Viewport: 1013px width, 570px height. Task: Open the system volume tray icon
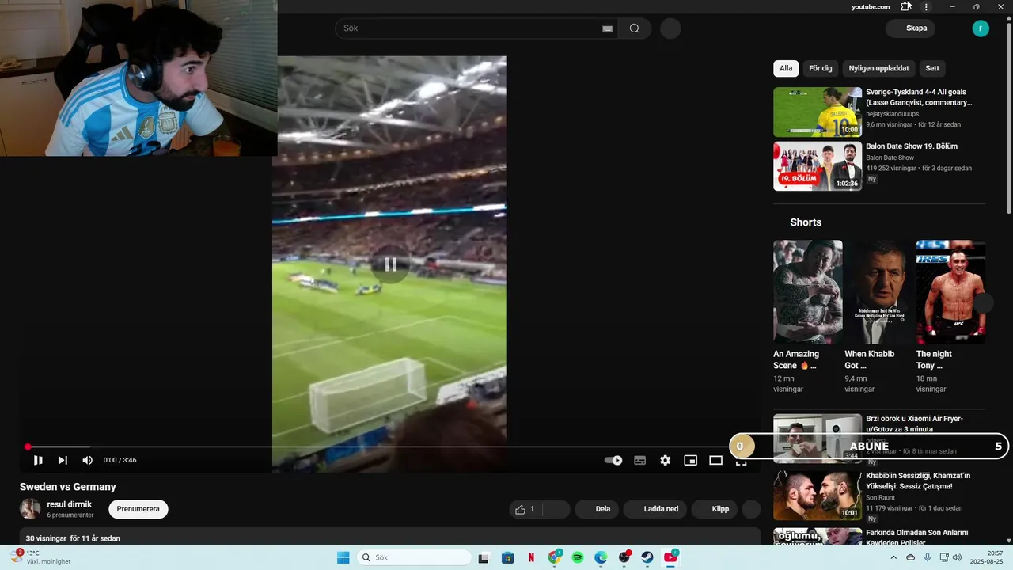point(957,557)
